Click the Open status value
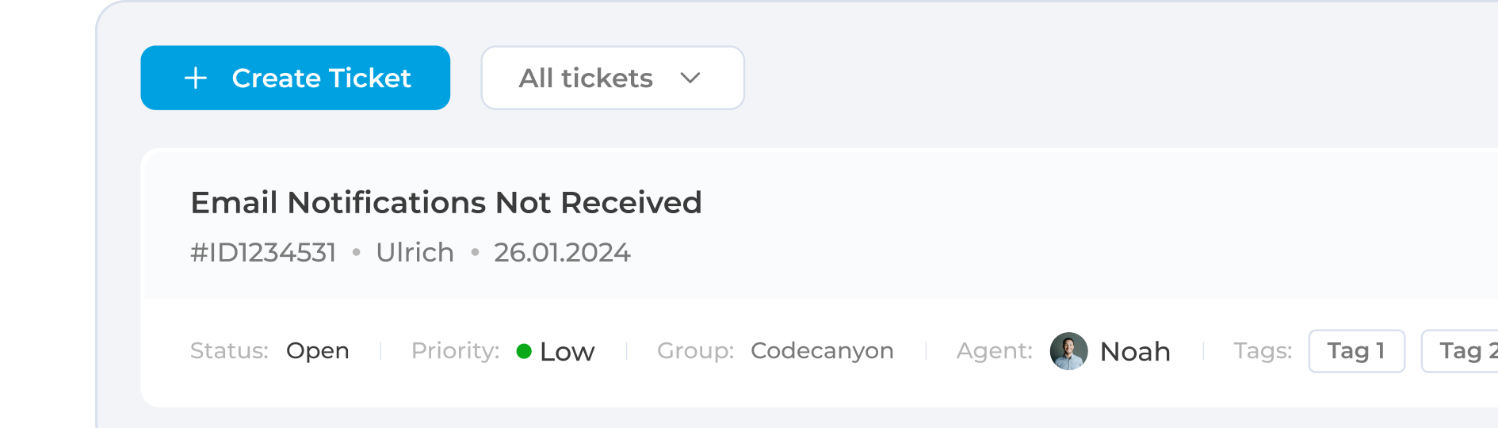The width and height of the screenshot is (1498, 428). pos(317,351)
